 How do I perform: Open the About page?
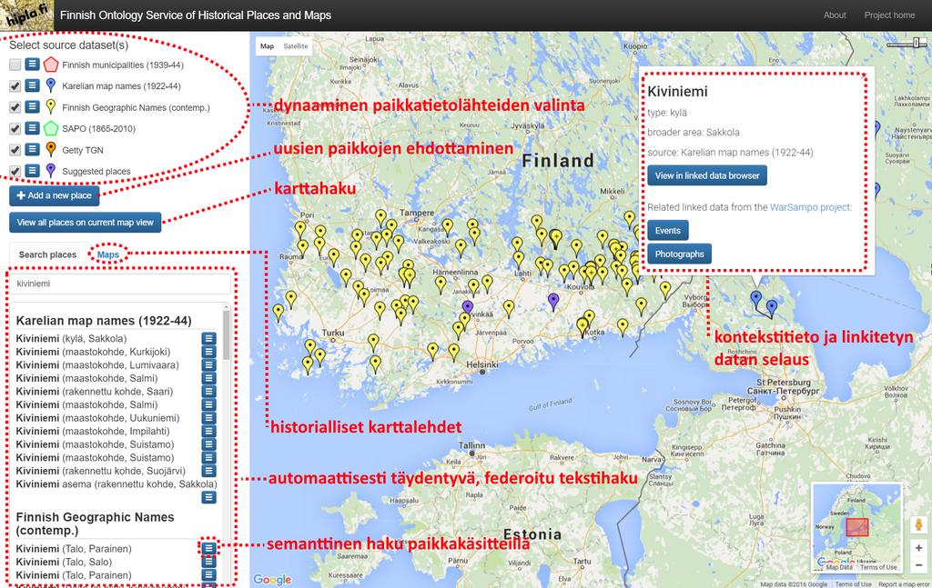(835, 15)
